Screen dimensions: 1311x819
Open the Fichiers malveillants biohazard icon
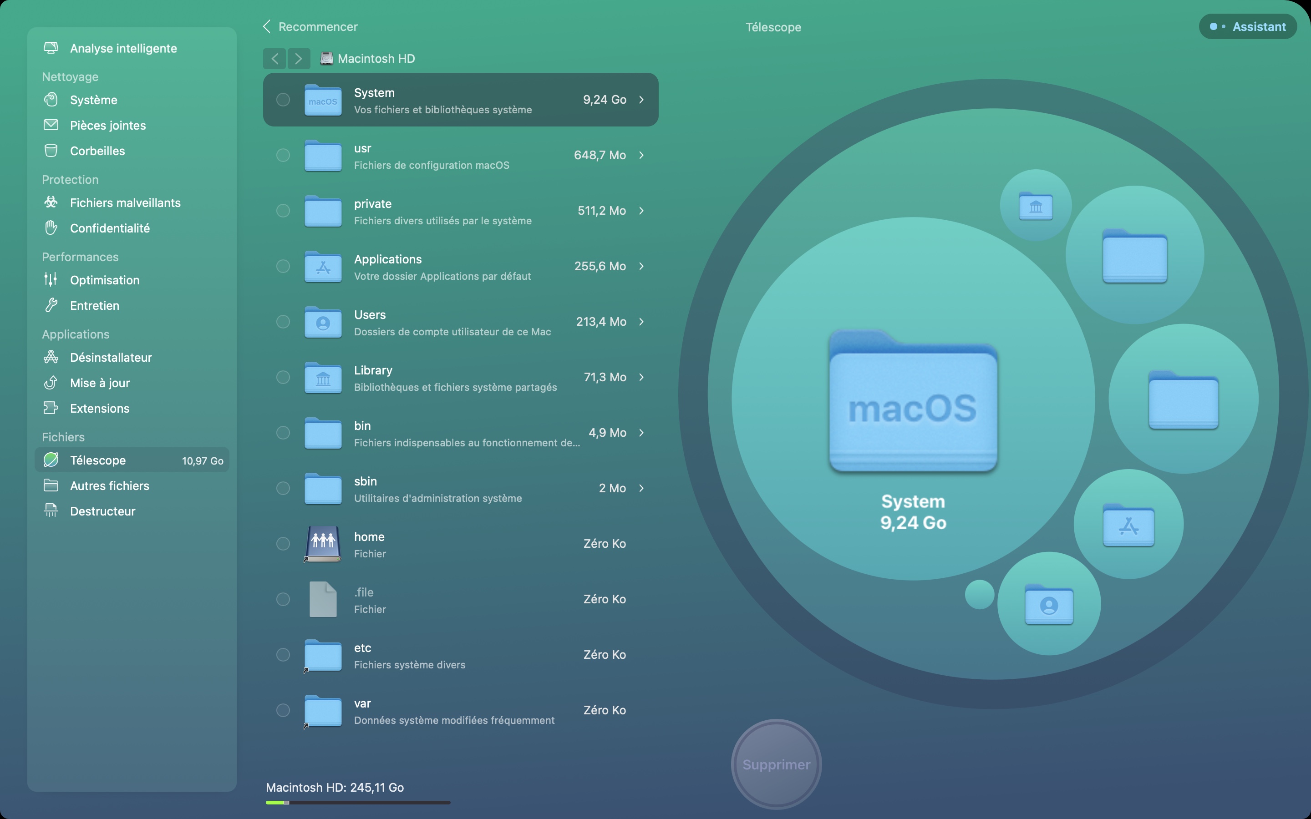(x=51, y=202)
